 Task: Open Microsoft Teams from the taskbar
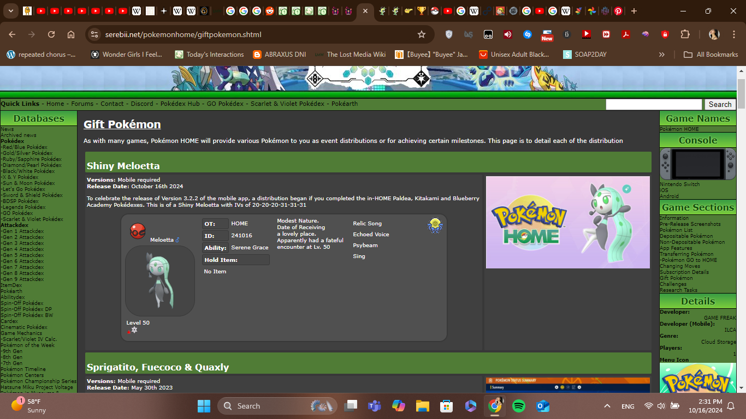[x=375, y=406]
